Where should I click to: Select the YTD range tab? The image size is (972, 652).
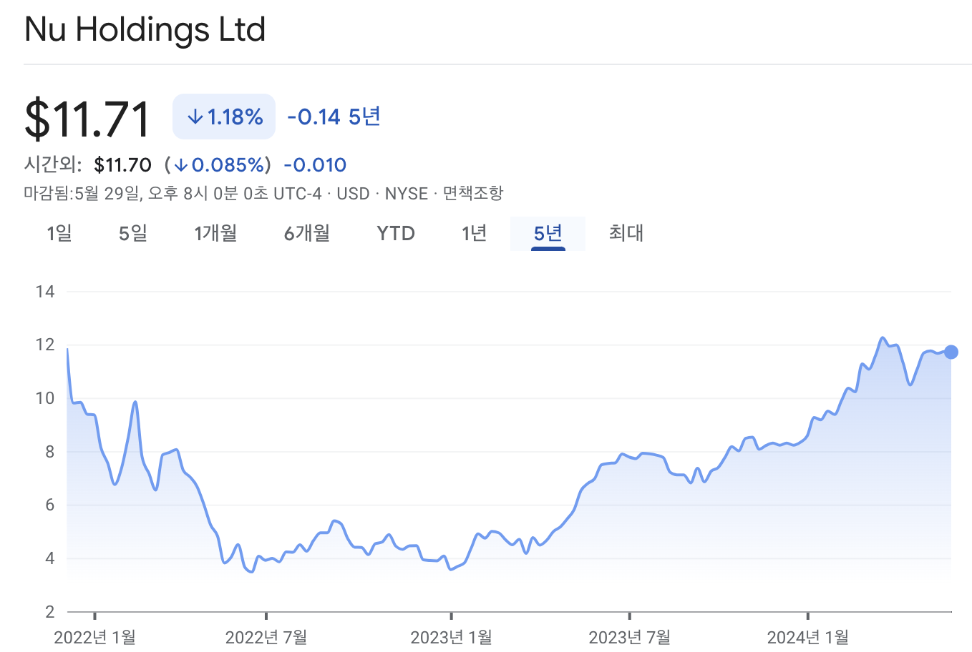click(x=396, y=234)
